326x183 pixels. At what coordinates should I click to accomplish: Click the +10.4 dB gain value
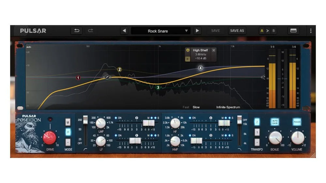[x=200, y=59]
